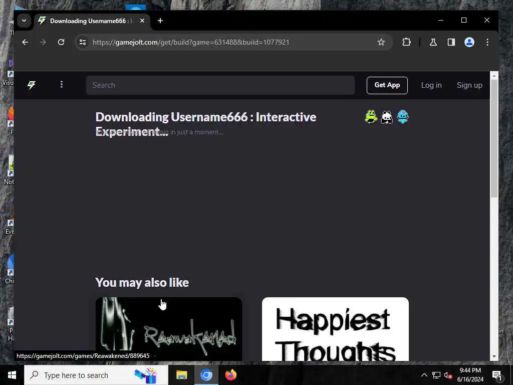Open the browser extensions puzzle icon

coord(406,42)
